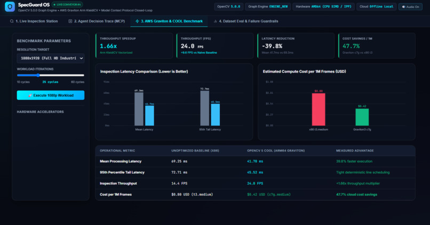The image size is (430, 225).
Task: Click the OpenCV 5.0.0 header pill
Action: [229, 6]
